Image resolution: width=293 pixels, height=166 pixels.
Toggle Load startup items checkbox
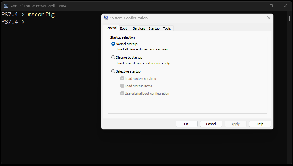122,86
